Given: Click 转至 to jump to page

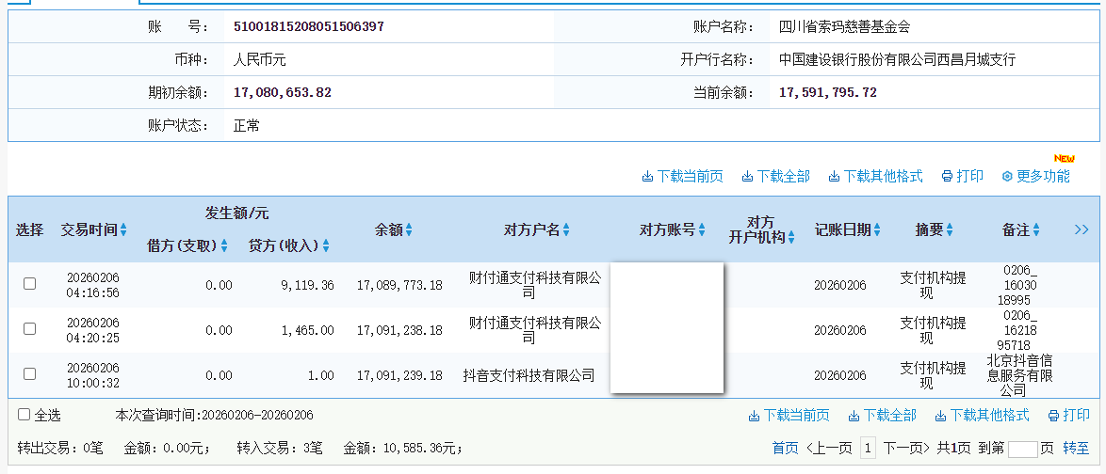Looking at the screenshot, I should point(1076,449).
